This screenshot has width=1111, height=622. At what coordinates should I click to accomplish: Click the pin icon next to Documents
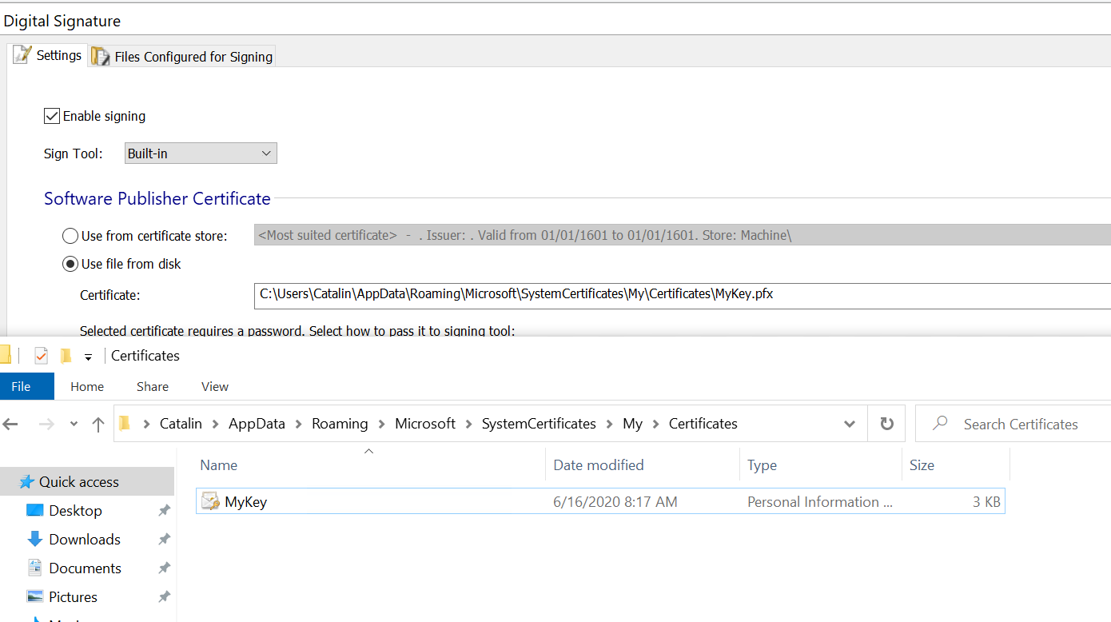click(x=164, y=568)
